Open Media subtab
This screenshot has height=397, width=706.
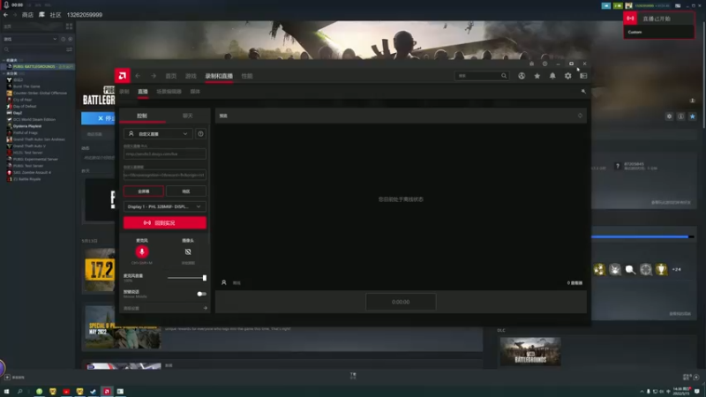(195, 92)
